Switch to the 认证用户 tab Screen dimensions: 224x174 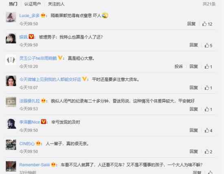[x=33, y=4]
